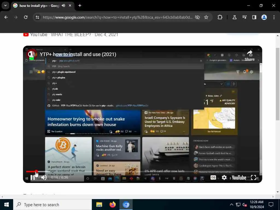
Task: Open site information icon in address bar
Action: tap(37, 17)
